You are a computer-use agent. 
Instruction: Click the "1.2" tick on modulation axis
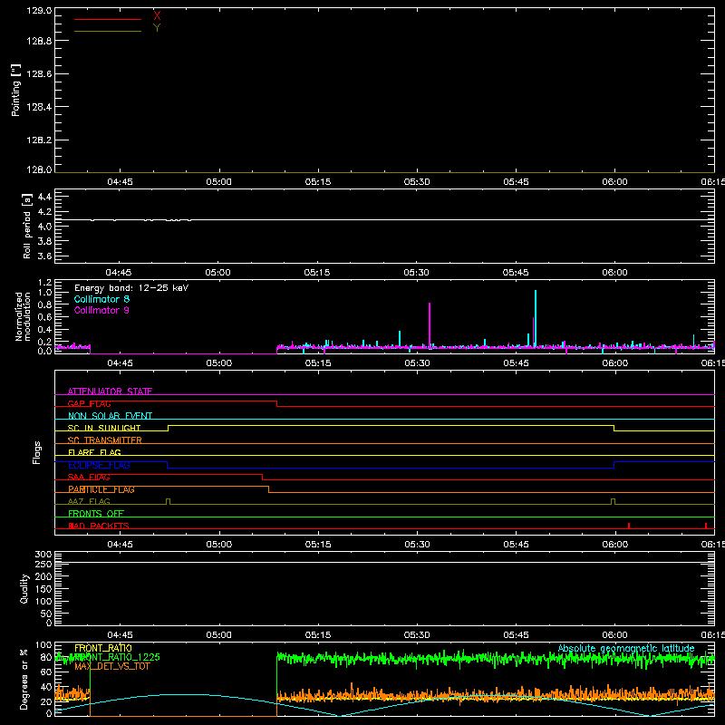point(44,283)
